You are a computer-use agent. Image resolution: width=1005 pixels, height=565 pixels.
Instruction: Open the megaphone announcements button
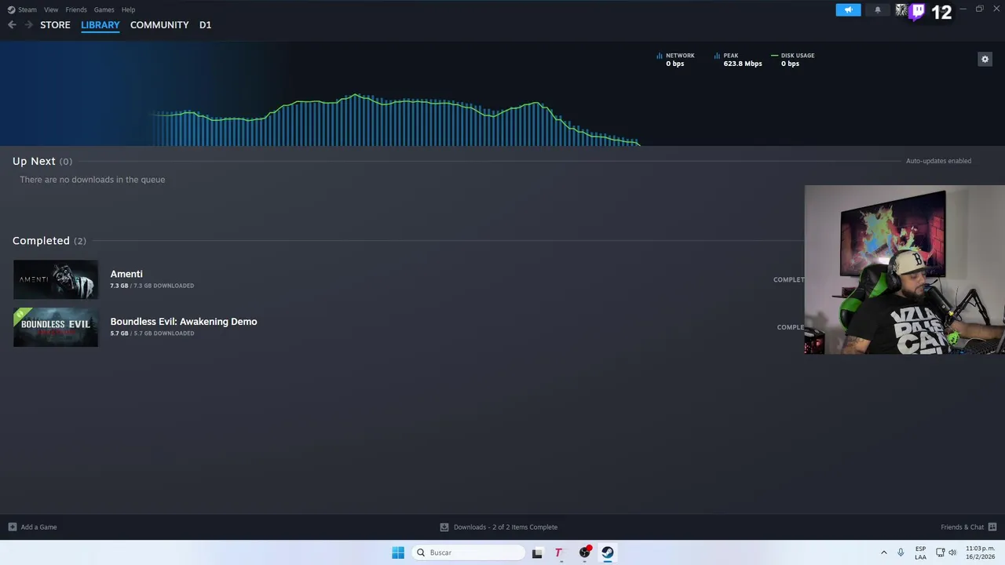point(848,10)
